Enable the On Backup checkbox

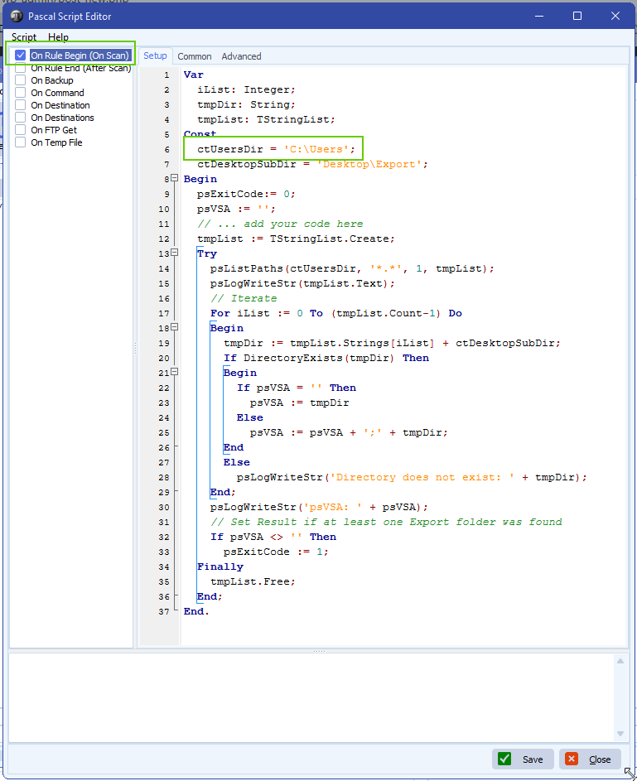21,80
